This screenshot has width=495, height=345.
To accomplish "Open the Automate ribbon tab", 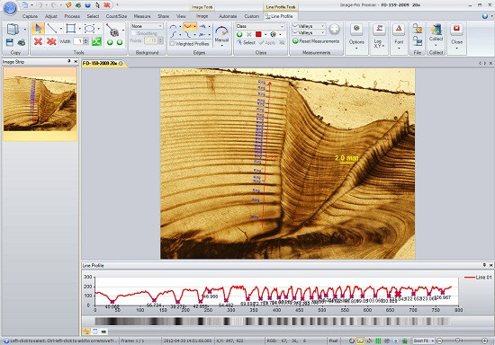I will [x=228, y=16].
